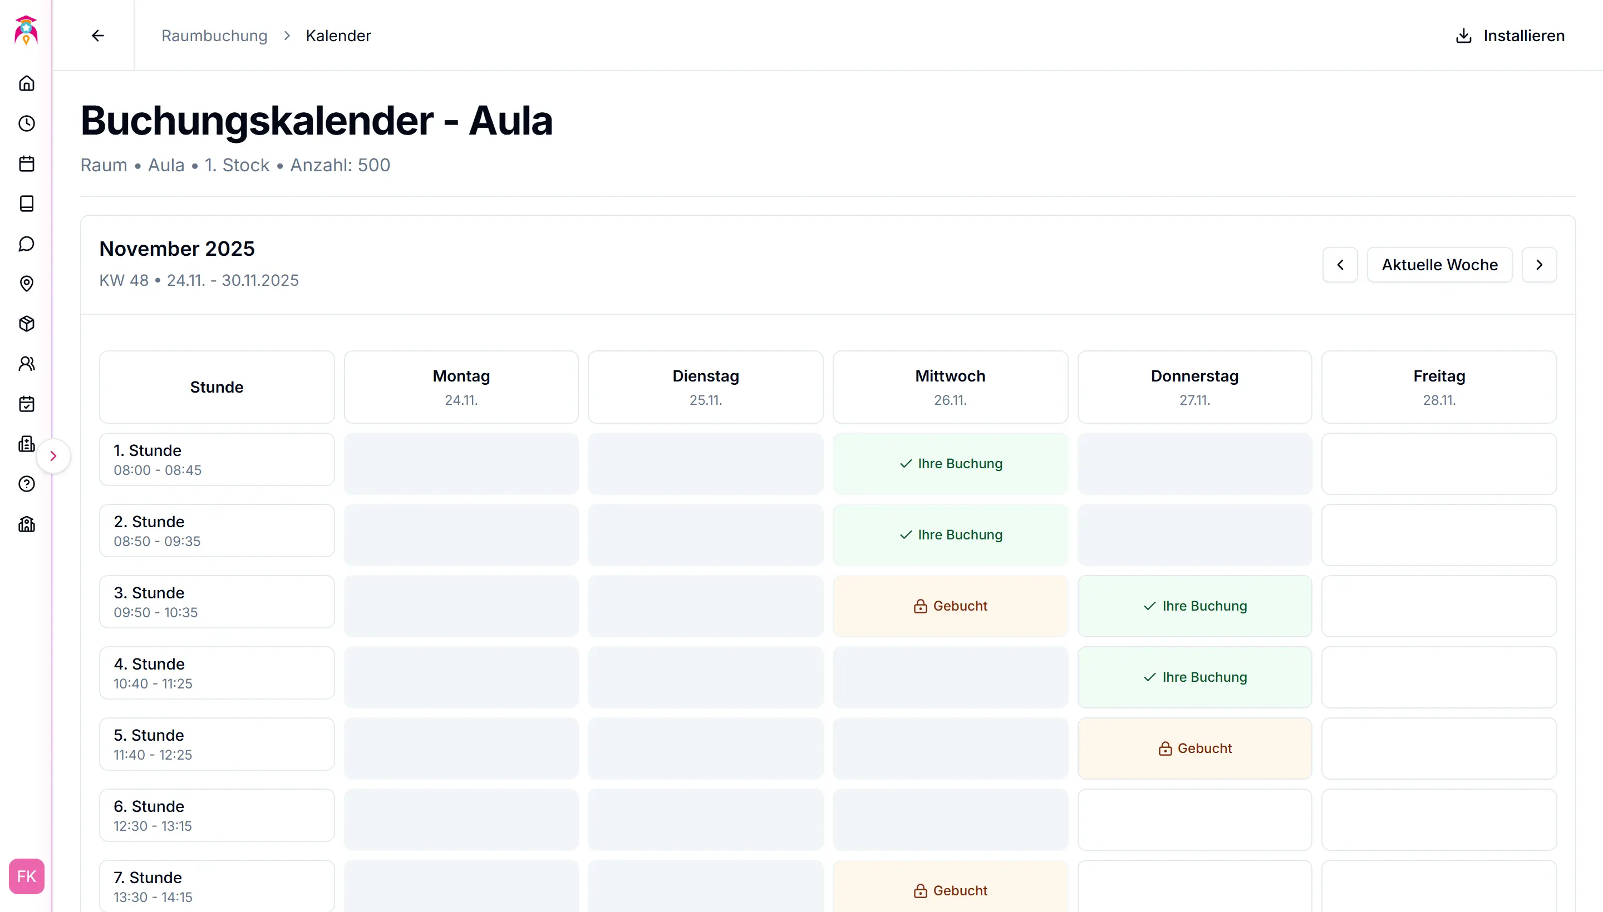Expand the sidebar with chevron toggle
The width and height of the screenshot is (1603, 912).
[53, 456]
